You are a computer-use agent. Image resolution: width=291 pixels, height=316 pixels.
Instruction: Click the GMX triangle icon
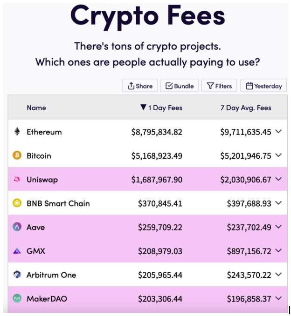pos(17,251)
